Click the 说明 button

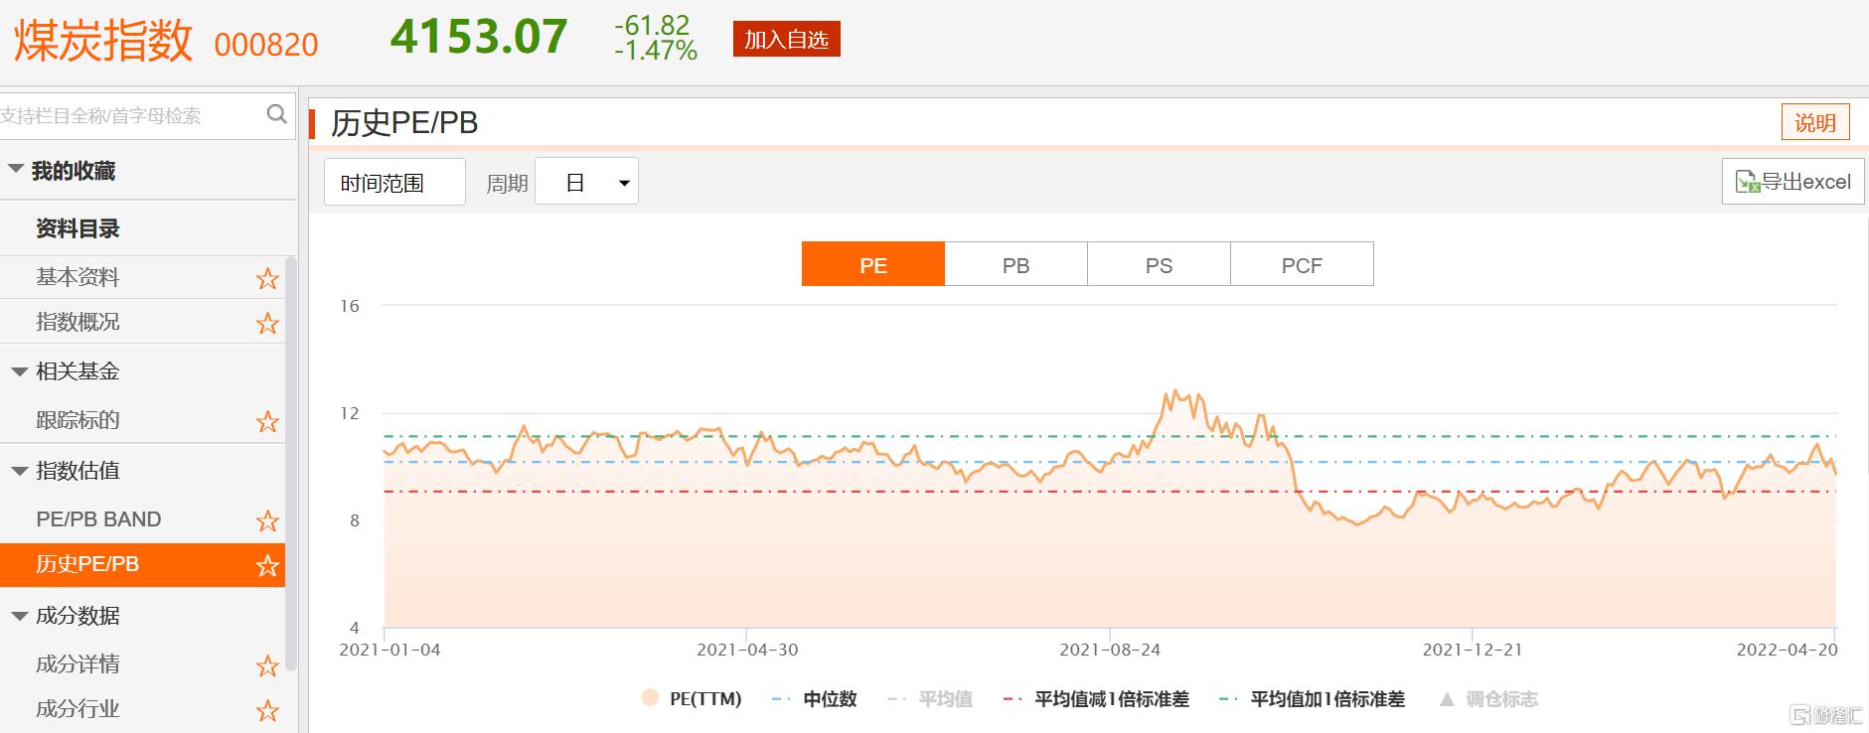click(x=1815, y=122)
